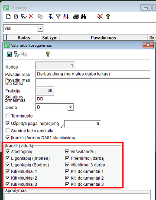This screenshot has width=156, height=200.
Task: Click the checkmark with red X icon
Action: (100, 16)
